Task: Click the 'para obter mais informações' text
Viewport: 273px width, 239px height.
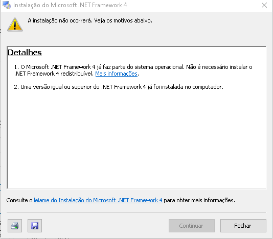Action: pos(199,200)
